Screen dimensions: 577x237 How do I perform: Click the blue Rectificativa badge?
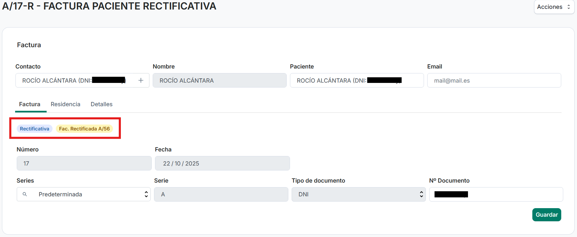[x=34, y=129]
